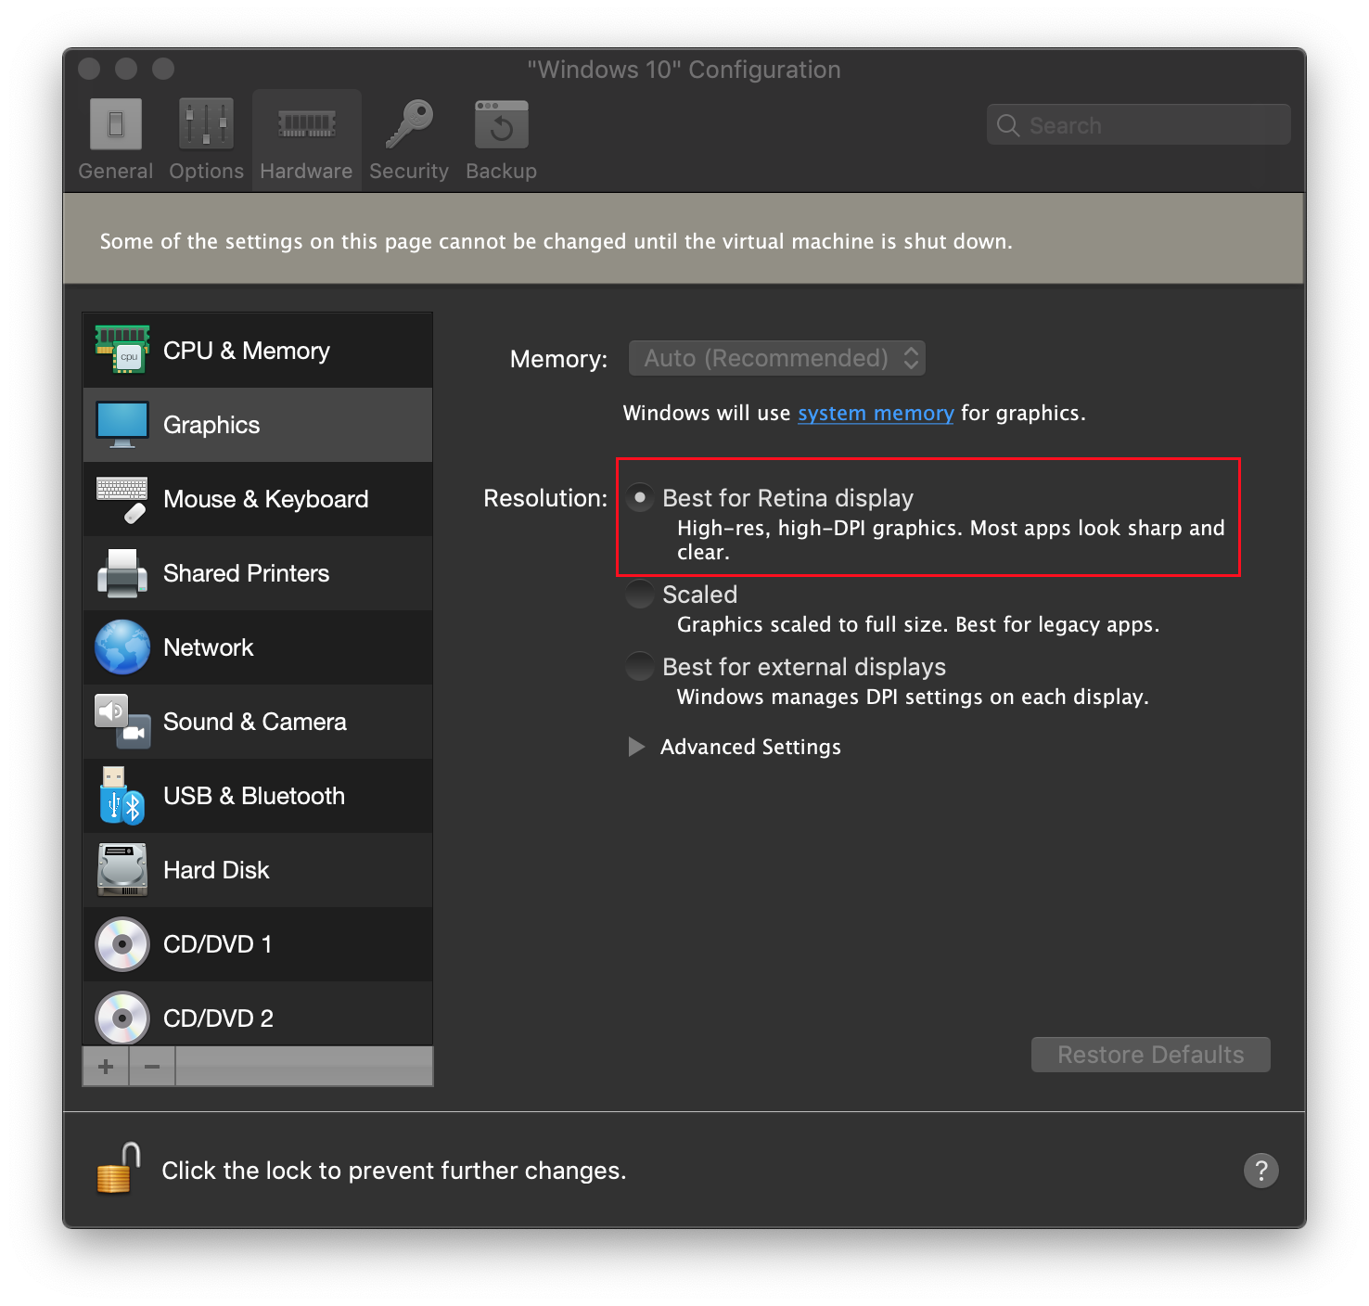The image size is (1369, 1306).
Task: Click the "Windows manages DPI settings" description
Action: point(913,697)
